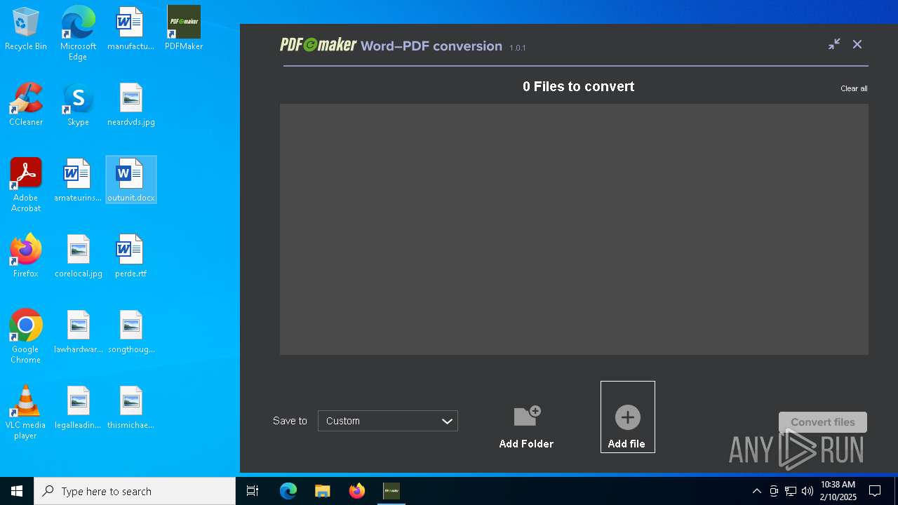The image size is (898, 505).
Task: Click the taskbar search box
Action: coord(135,491)
